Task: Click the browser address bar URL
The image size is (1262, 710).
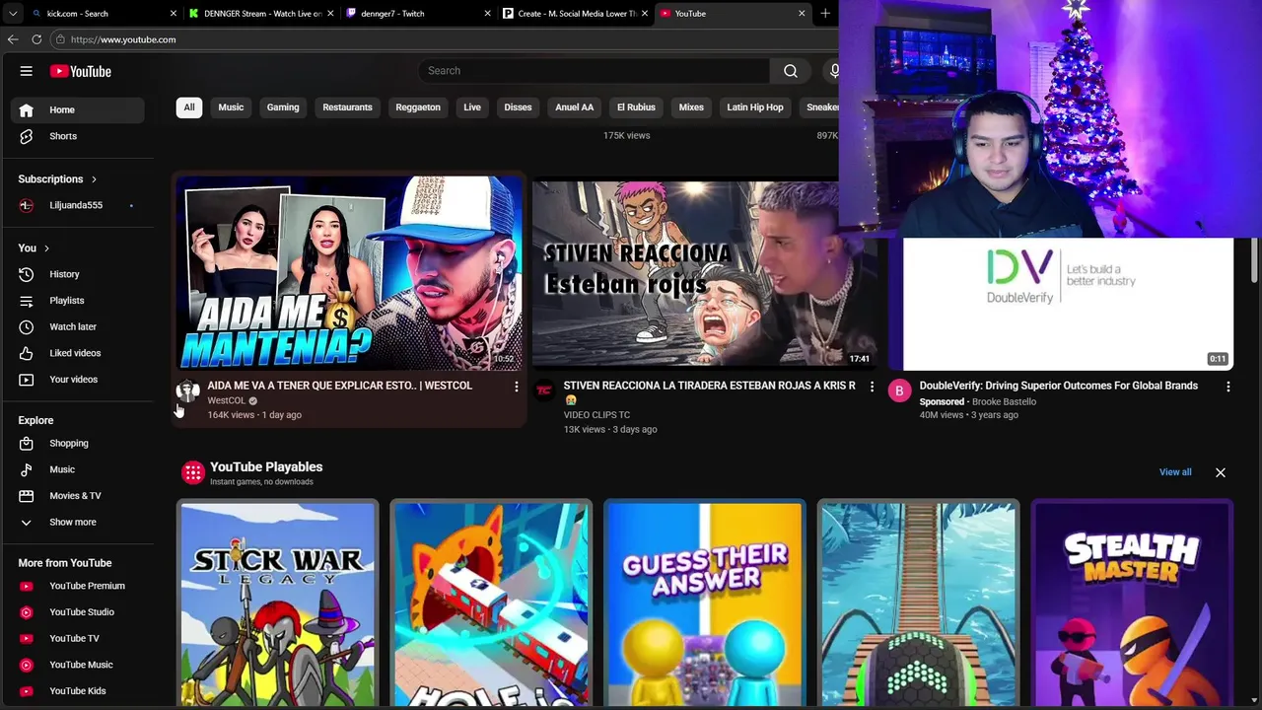Action: point(123,39)
